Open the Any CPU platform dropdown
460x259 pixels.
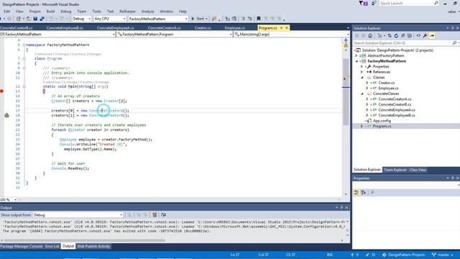point(110,19)
